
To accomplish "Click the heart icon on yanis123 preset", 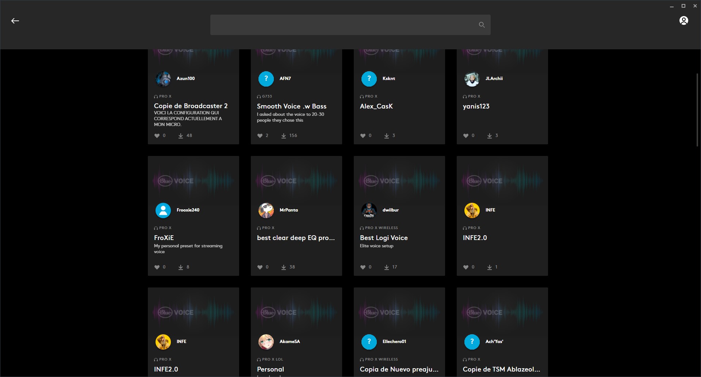I will click(466, 136).
